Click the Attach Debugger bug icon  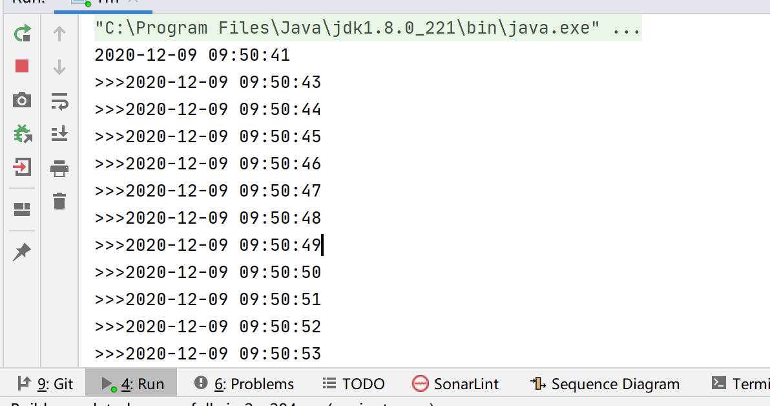coord(22,134)
